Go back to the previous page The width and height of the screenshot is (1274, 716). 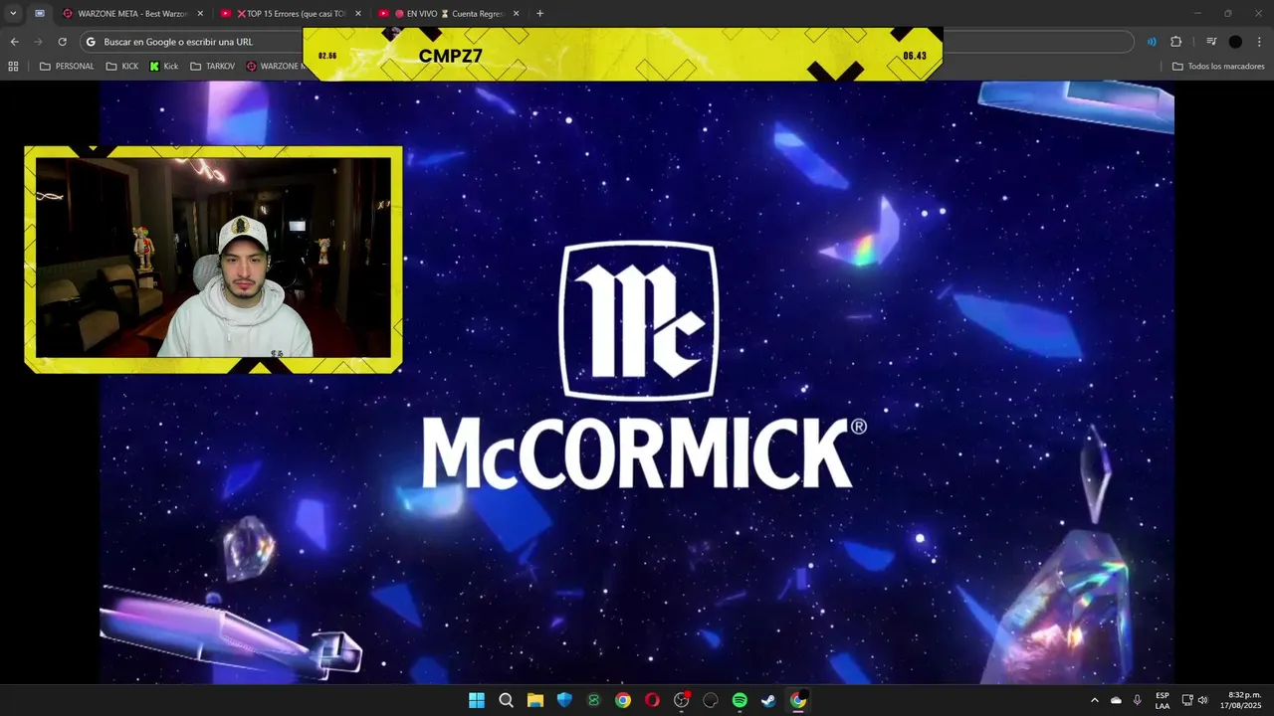(x=14, y=42)
